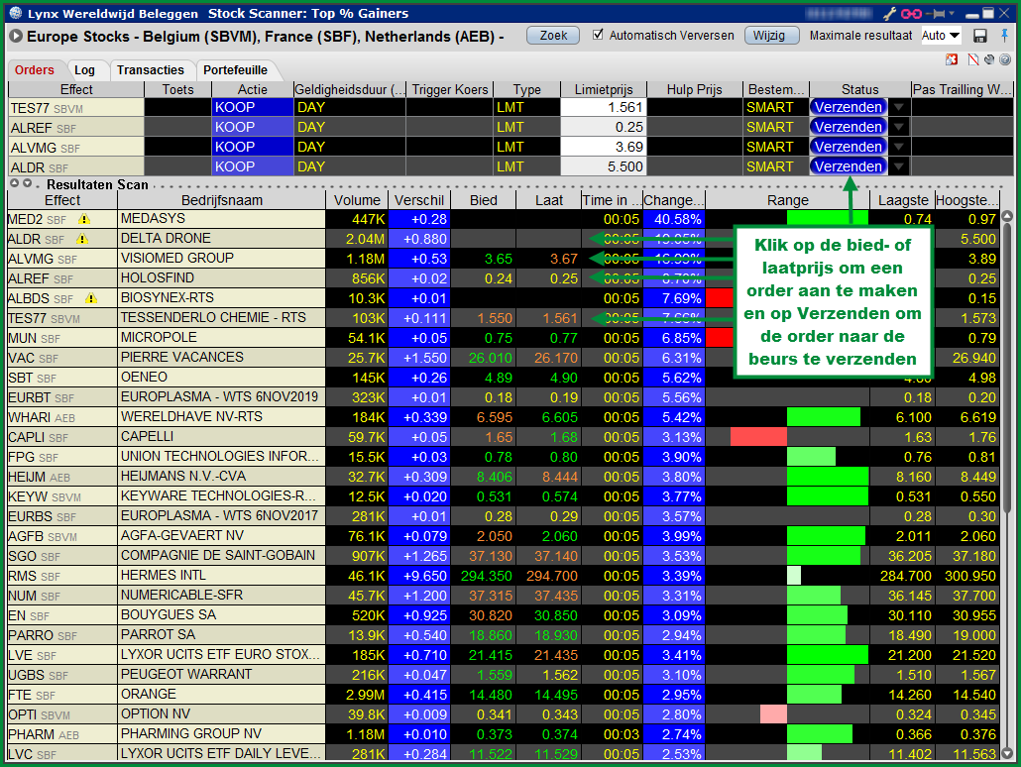Click the play arrow icon before Europe Stocks
Screen dimensions: 1021x767
[16, 37]
